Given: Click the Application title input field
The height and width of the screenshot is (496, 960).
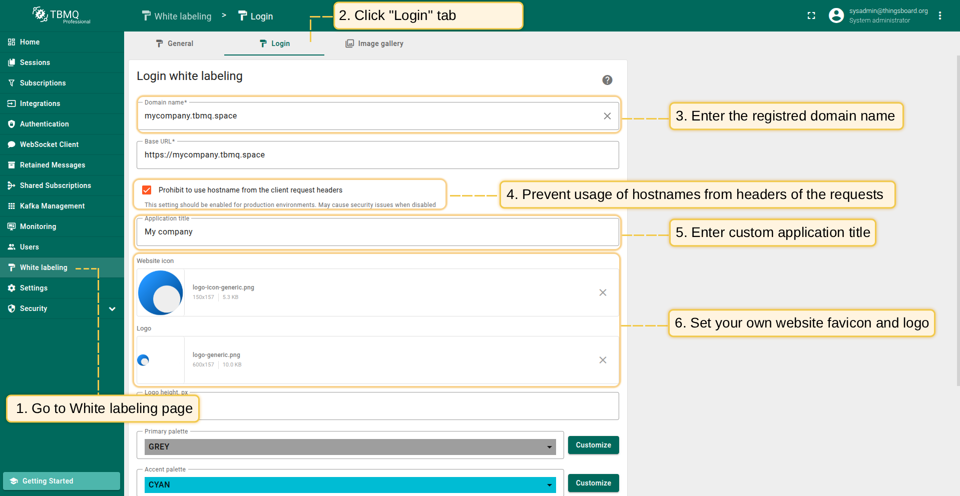Looking at the screenshot, I should pos(377,232).
